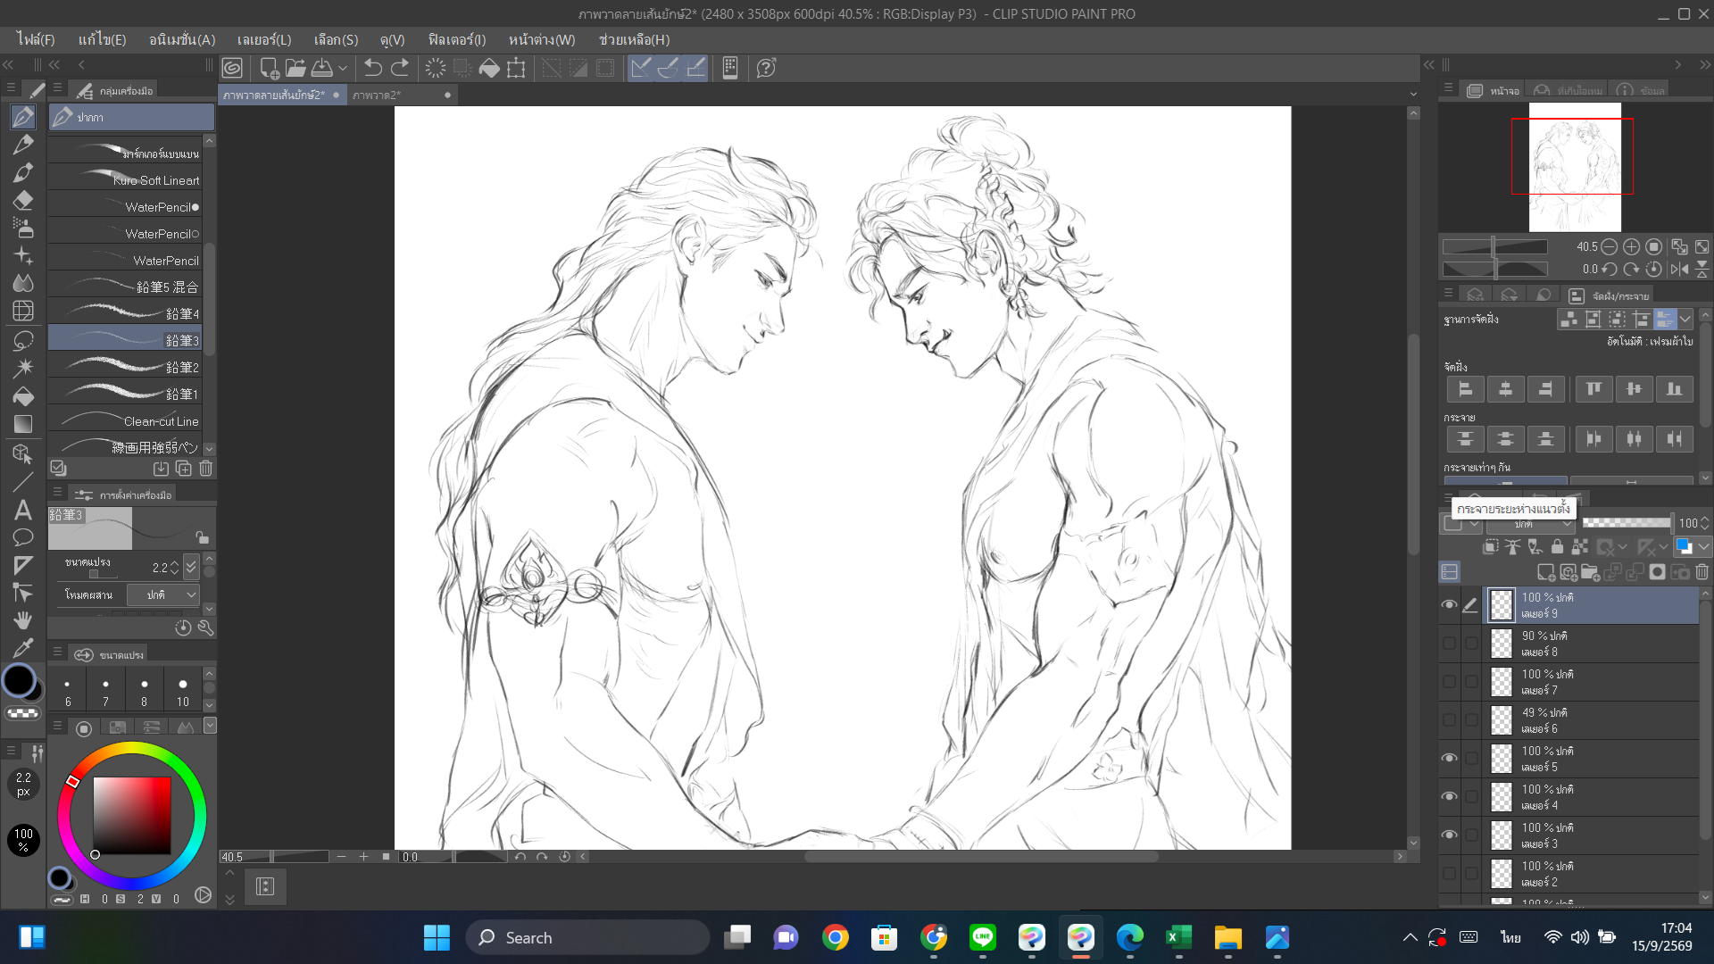Click the red hue color square
Image resolution: width=1714 pixels, height=964 pixels.
click(x=132, y=815)
